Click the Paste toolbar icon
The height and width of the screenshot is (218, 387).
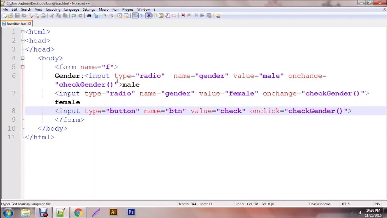[65, 16]
